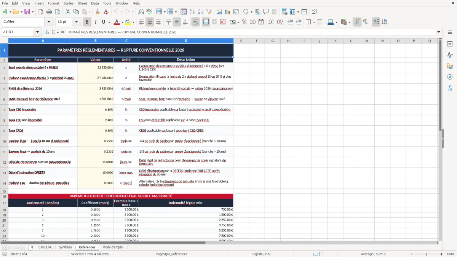The height and width of the screenshot is (257, 457).
Task: Click the Copy icon
Action: click(76, 12)
